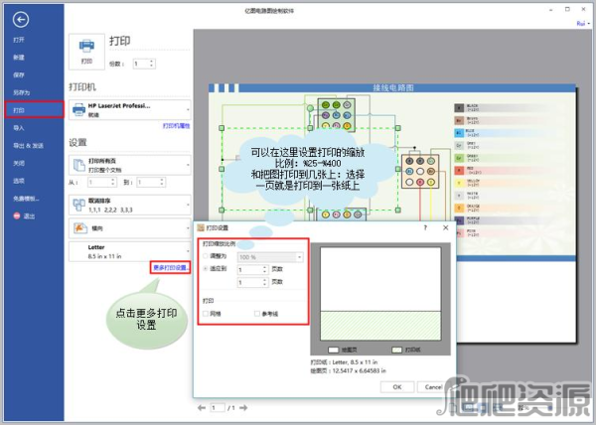The image size is (596, 425).
Task: Click OK in the print settings dialog
Action: pos(397,387)
